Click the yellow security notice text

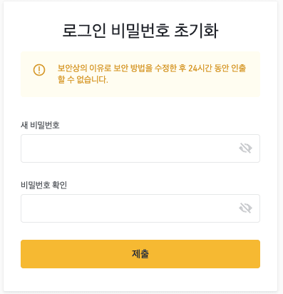point(152,74)
